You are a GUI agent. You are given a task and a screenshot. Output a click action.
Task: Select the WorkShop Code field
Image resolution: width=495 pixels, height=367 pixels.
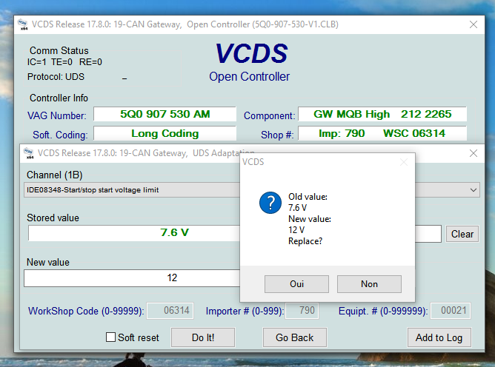tap(166, 312)
